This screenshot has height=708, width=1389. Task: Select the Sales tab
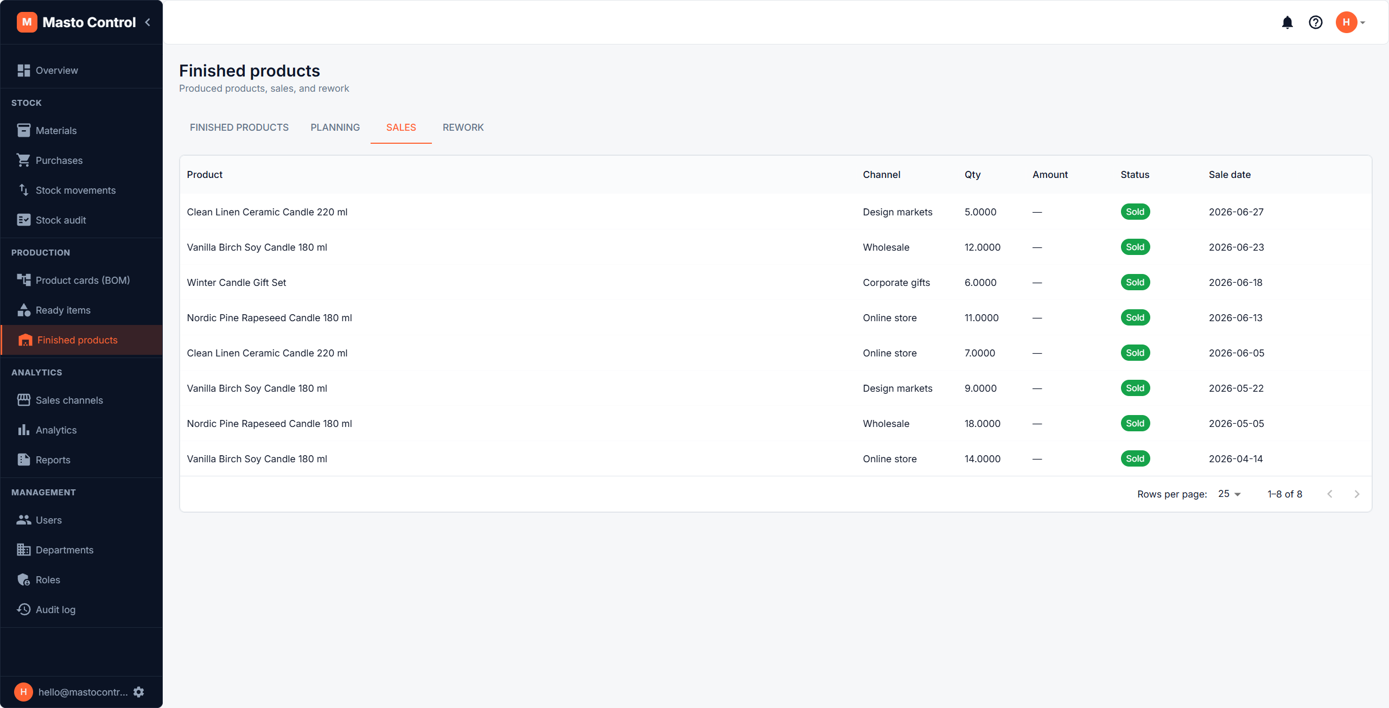coord(401,127)
